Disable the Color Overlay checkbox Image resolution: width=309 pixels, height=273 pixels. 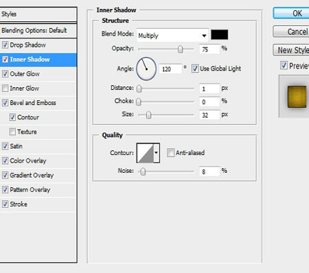click(x=5, y=161)
